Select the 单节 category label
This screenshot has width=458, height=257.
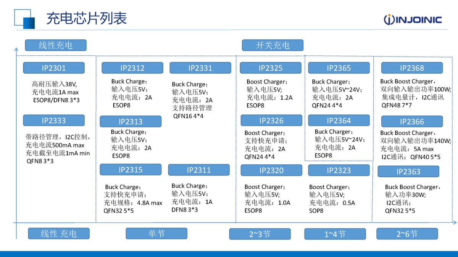[156, 233]
